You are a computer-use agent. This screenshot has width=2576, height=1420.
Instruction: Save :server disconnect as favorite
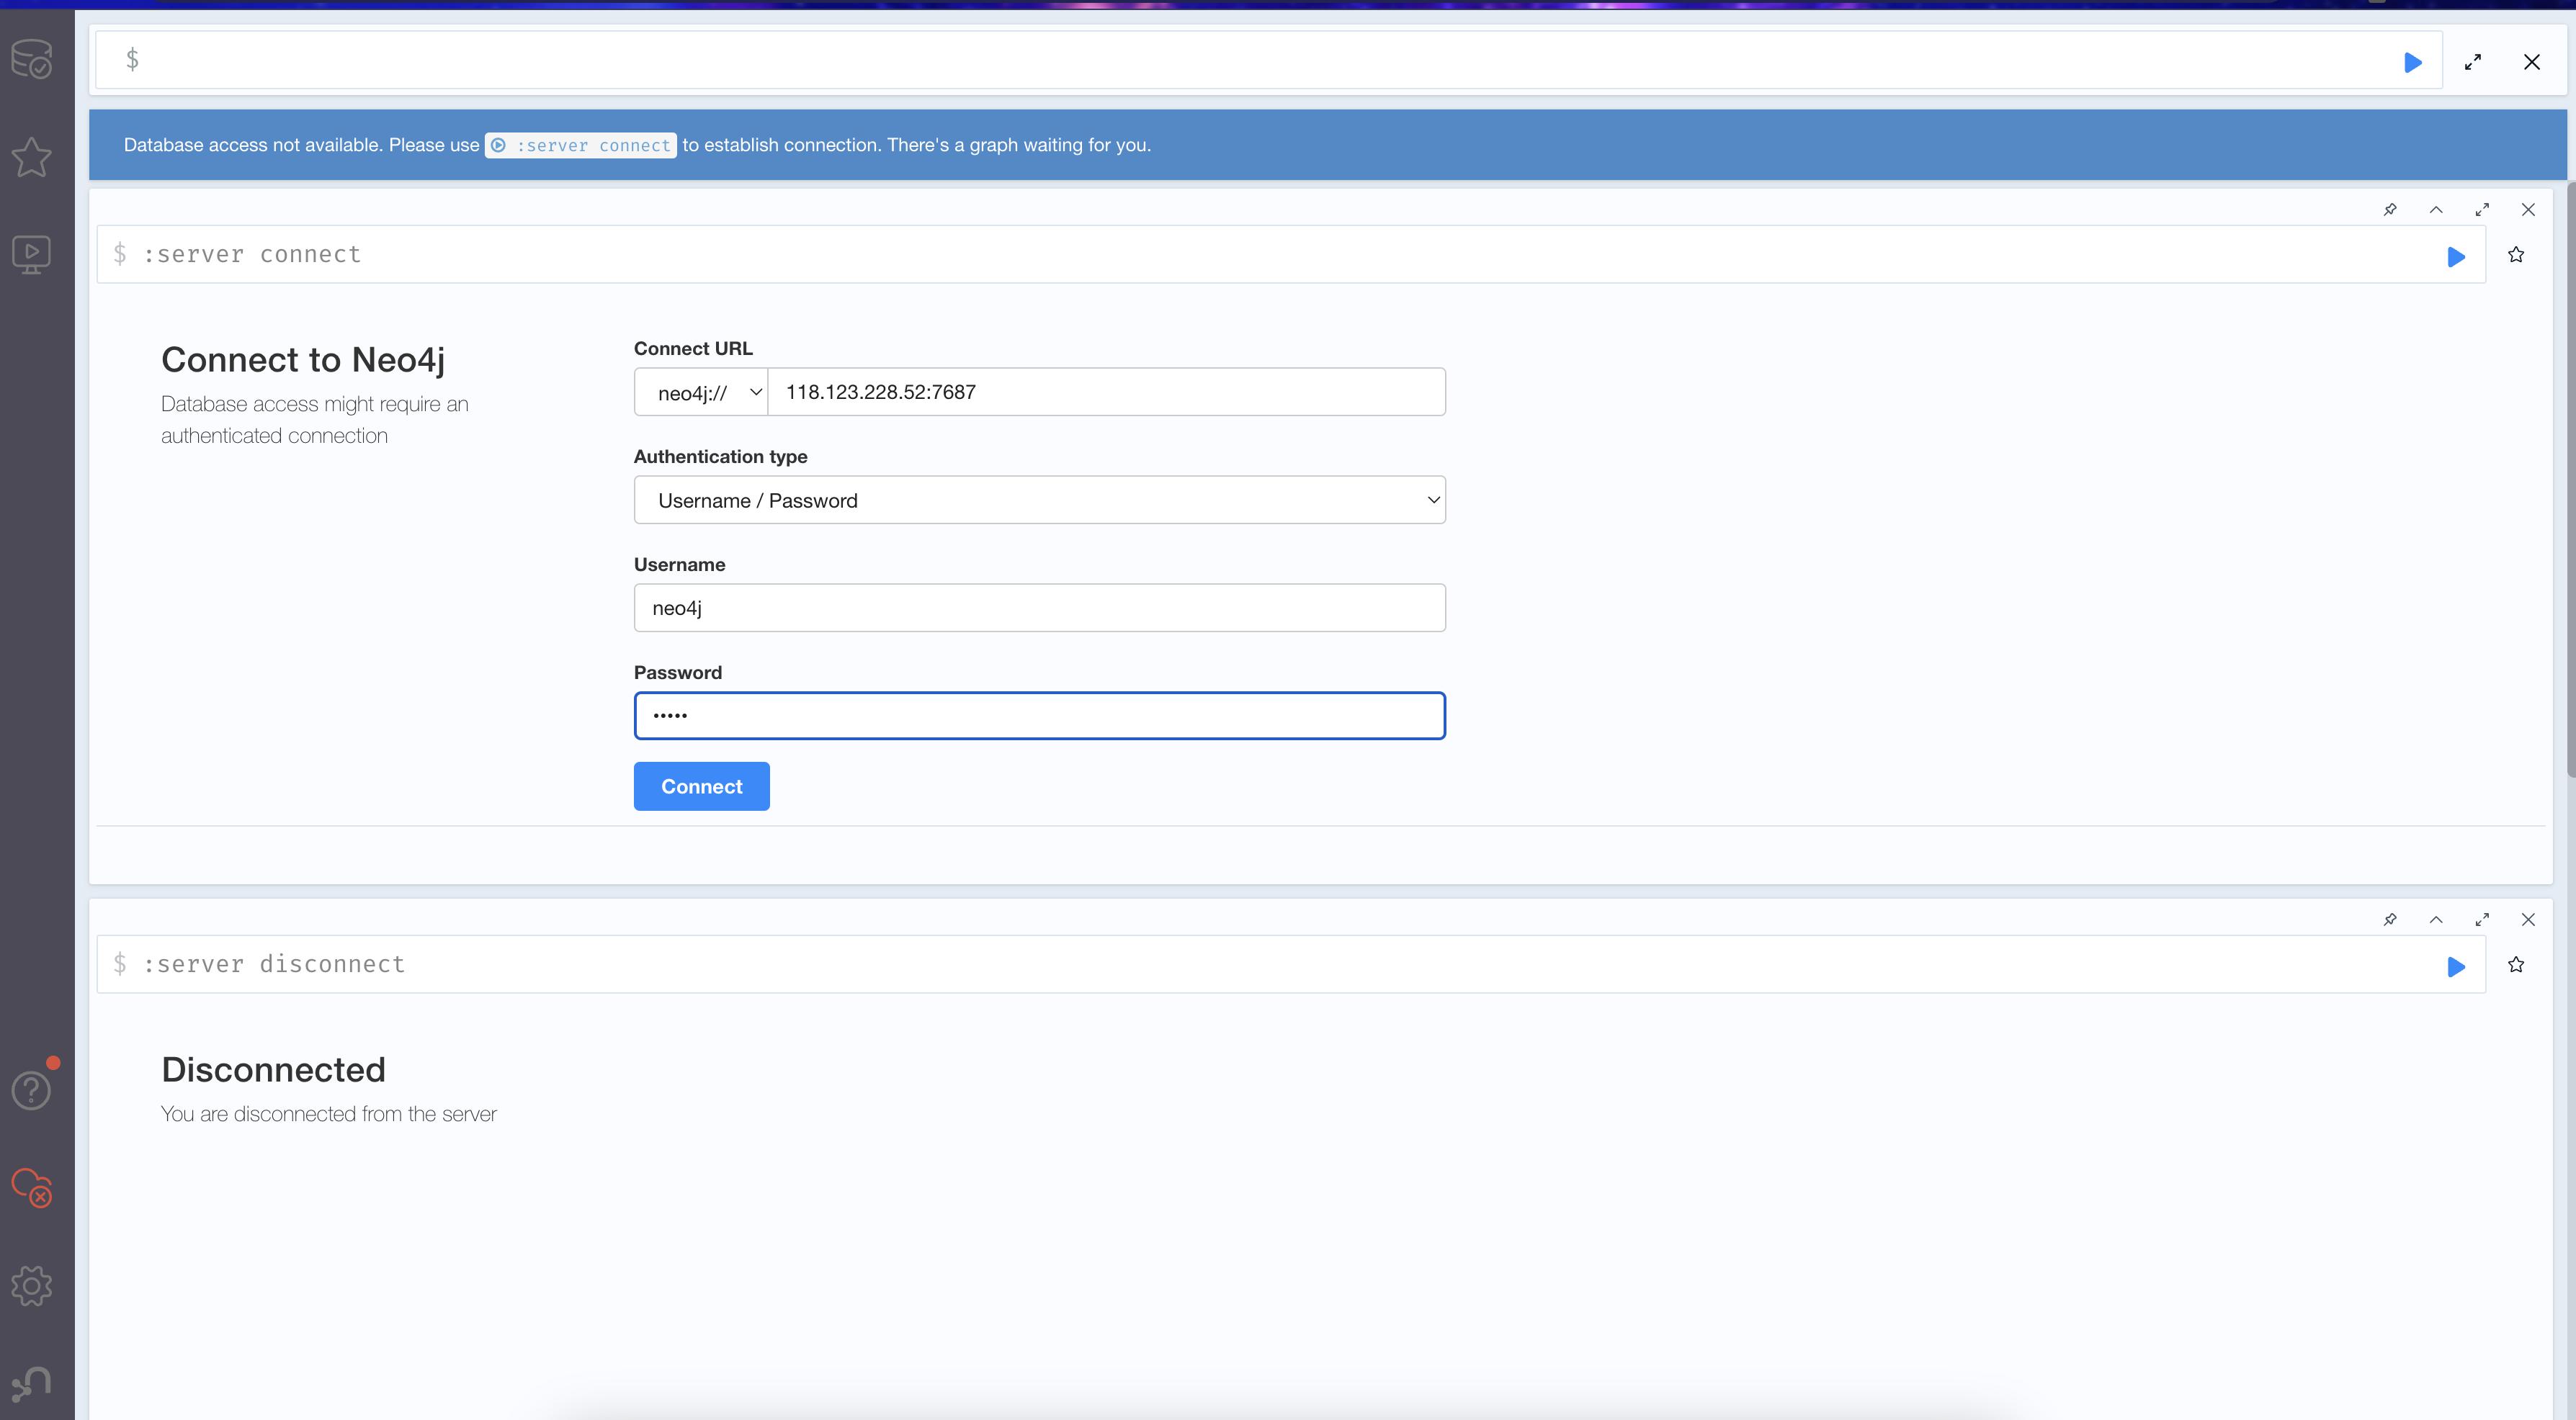[x=2516, y=964]
